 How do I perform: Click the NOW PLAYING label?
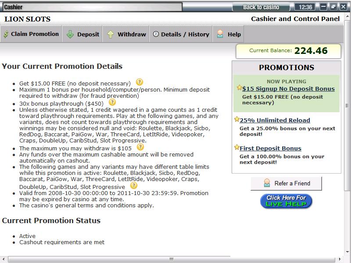(287, 82)
